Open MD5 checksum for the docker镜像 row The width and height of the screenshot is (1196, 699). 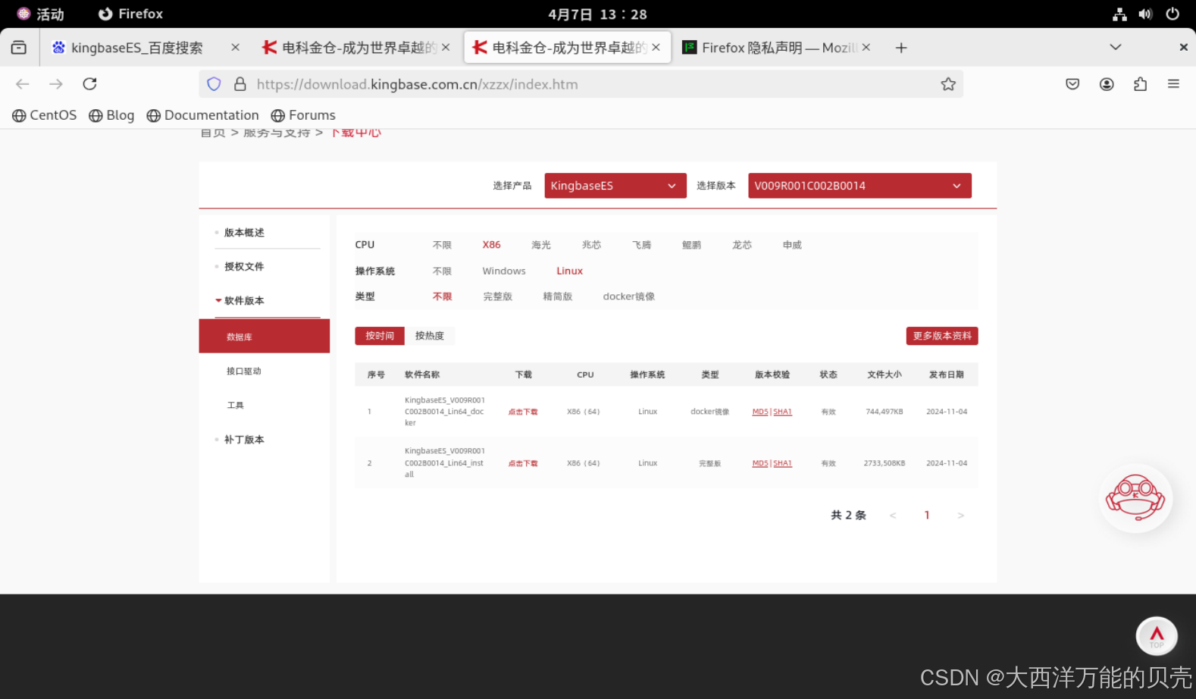click(x=760, y=412)
